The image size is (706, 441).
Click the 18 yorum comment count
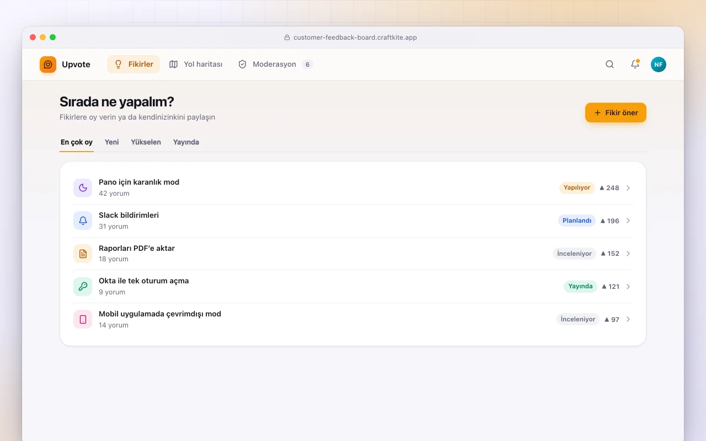point(114,259)
